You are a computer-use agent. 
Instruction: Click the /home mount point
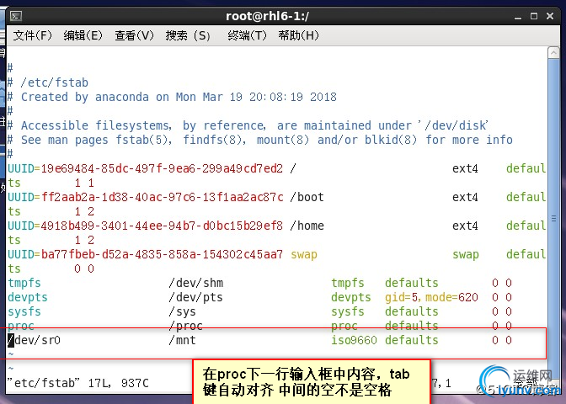[x=307, y=226]
